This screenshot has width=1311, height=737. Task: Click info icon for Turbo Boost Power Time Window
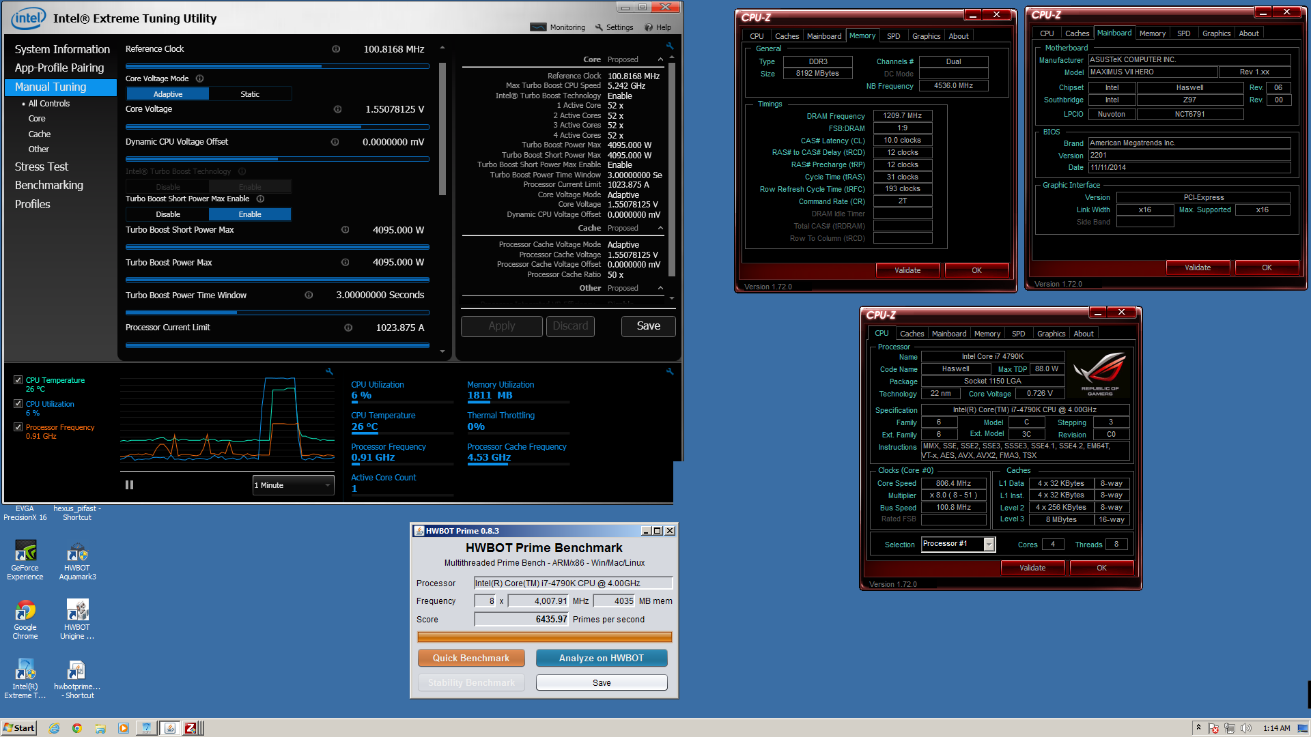(x=309, y=295)
